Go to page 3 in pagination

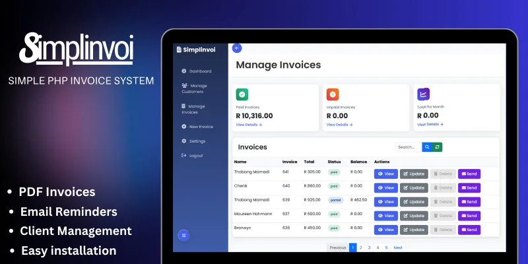(369, 248)
